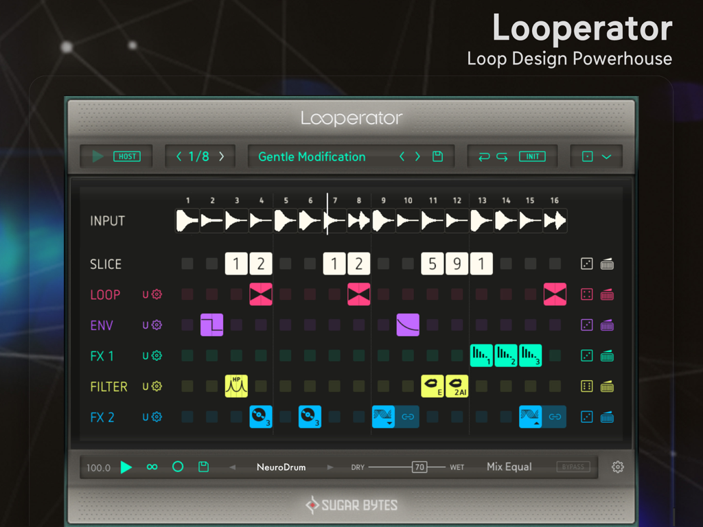Toggle the HOST sync button
The width and height of the screenshot is (703, 527).
(x=128, y=156)
